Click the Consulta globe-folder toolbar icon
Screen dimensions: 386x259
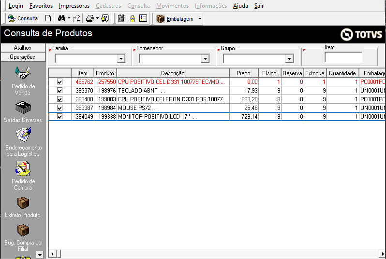pos(12,18)
